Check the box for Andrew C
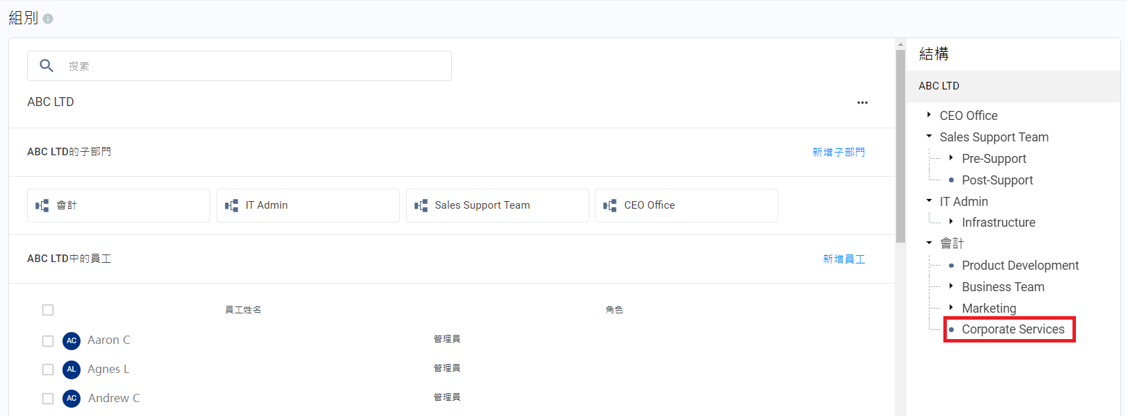 (x=48, y=399)
